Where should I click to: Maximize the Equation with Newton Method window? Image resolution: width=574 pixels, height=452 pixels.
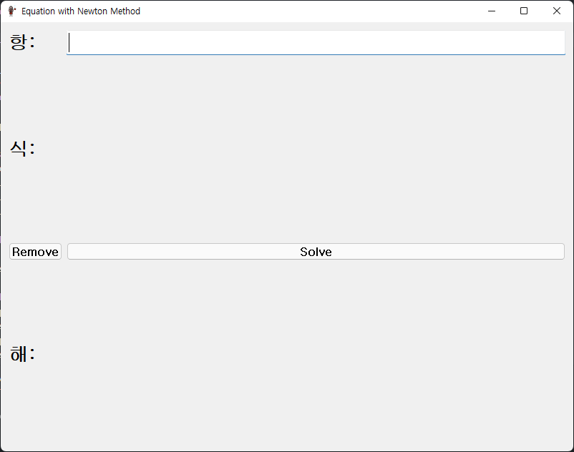coord(524,11)
